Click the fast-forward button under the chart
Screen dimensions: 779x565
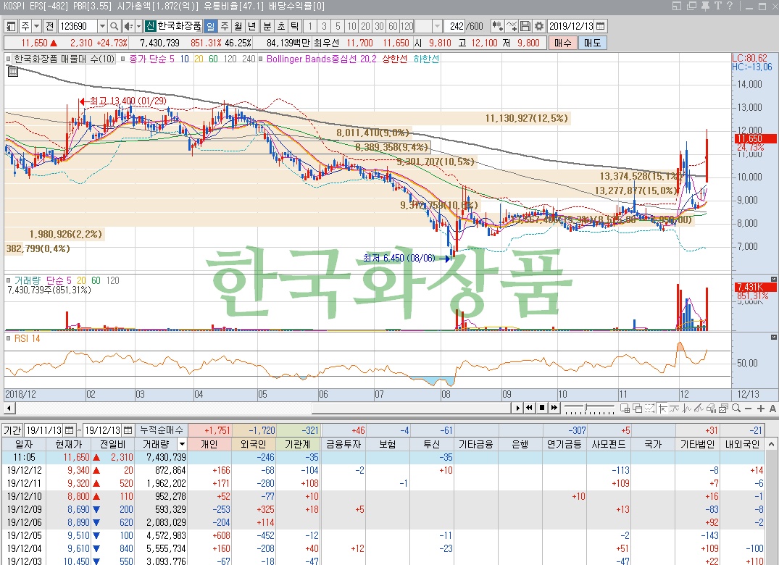[x=554, y=408]
